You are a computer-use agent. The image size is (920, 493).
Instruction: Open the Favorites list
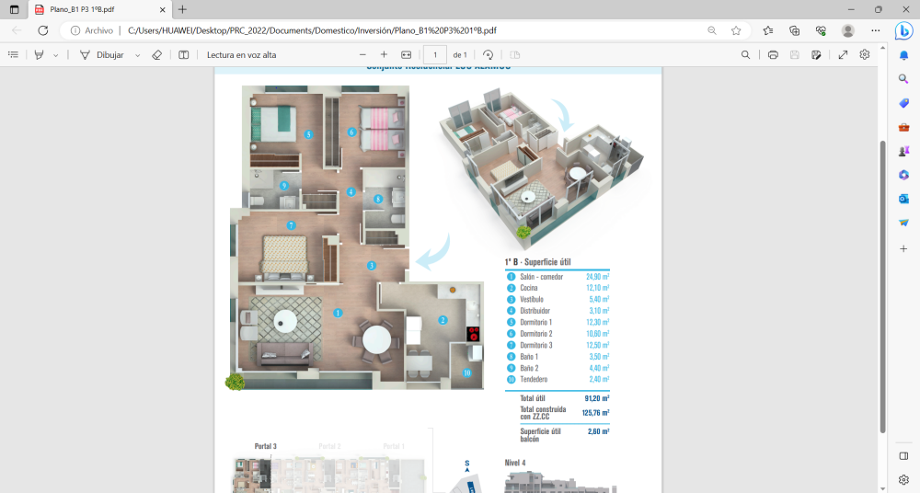point(768,30)
